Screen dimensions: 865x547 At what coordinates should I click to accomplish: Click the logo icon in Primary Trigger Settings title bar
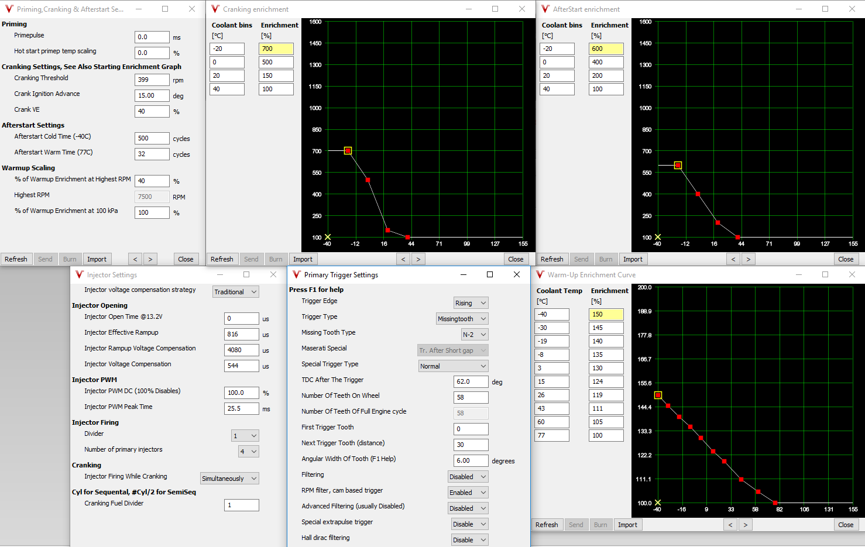[x=296, y=274]
